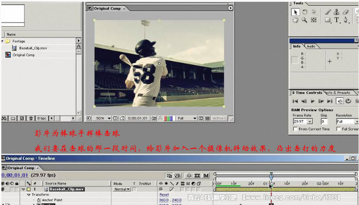Click the 8 bpc color depth button
The width and height of the screenshot is (359, 205).
point(42,118)
